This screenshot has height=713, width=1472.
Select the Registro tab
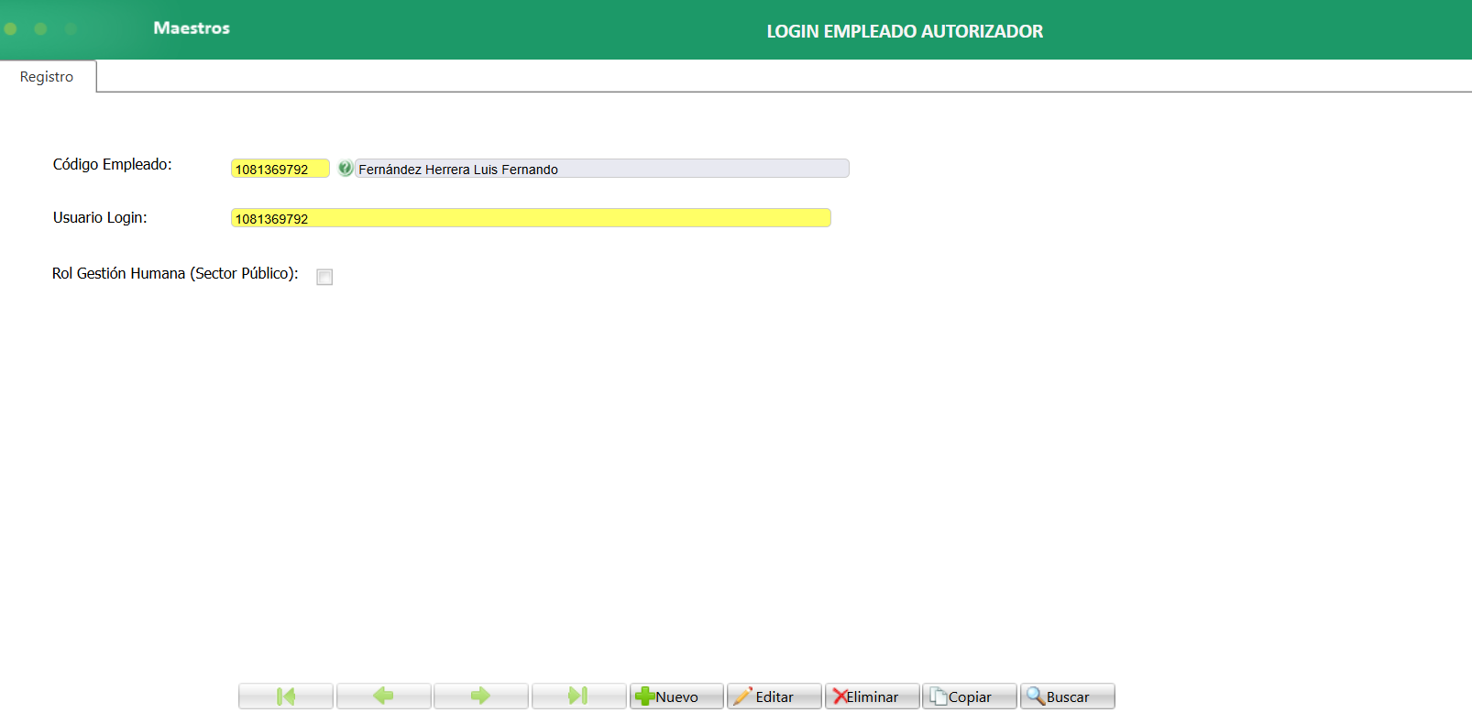47,77
